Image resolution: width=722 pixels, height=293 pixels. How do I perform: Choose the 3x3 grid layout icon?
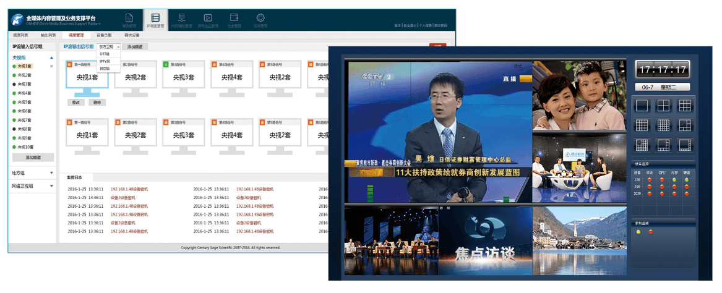[x=684, y=105]
